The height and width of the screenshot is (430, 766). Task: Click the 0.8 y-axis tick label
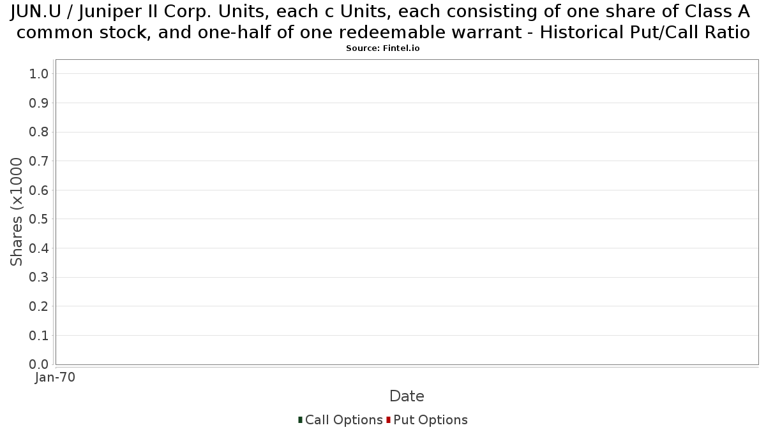[x=39, y=132]
